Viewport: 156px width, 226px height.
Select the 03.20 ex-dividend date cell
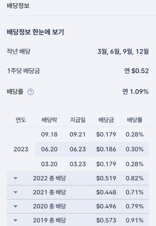click(x=49, y=164)
